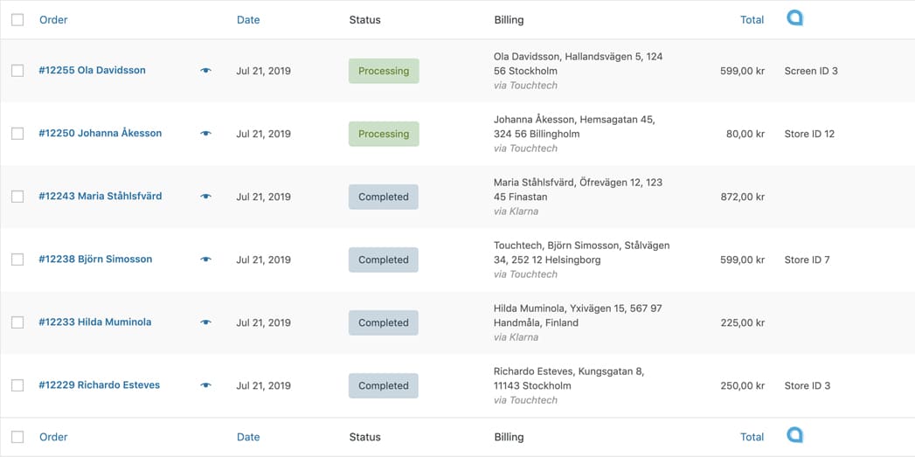
Task: Preview Björn Simosson's order via eye icon
Action: (x=205, y=260)
